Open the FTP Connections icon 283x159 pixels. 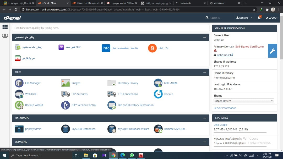click(112, 94)
